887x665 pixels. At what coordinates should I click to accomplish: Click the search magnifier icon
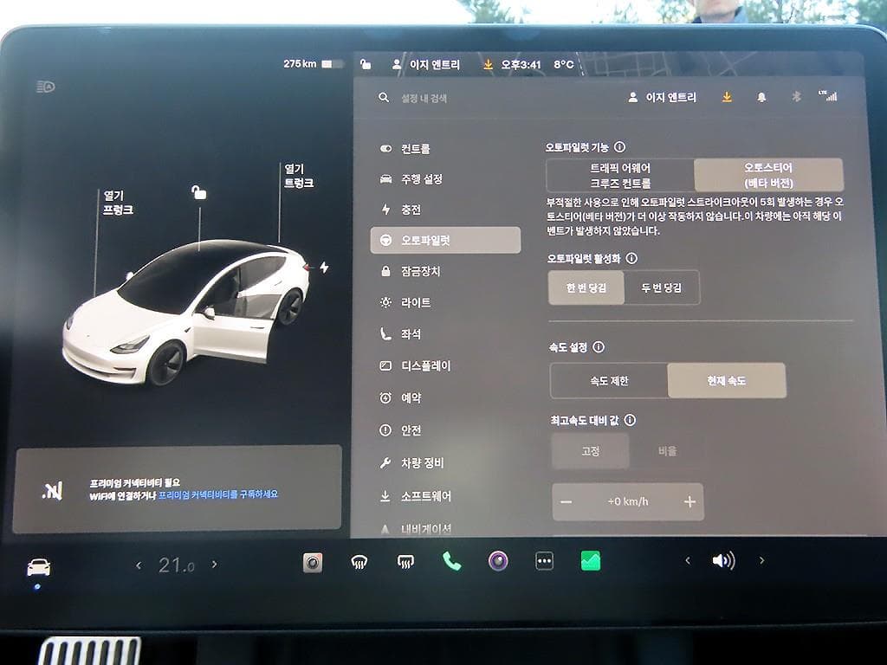click(x=384, y=97)
